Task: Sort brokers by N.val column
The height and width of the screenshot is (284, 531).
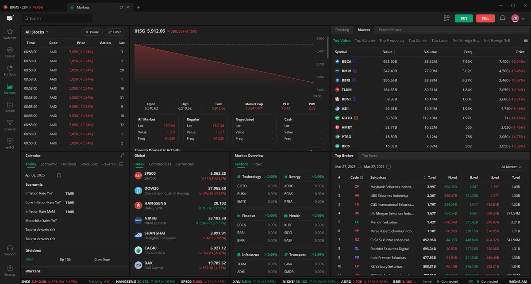Action: 452,178
